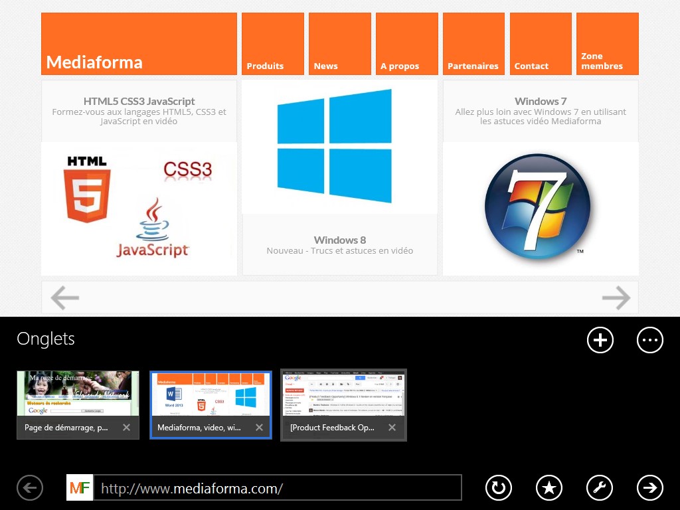
Task: Click the Windows 7 orb logo
Action: coord(538,207)
